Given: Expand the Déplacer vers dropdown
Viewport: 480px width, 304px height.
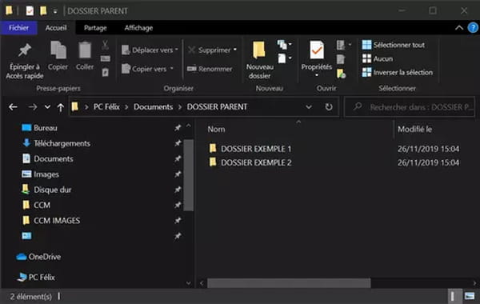Looking at the screenshot, I should point(176,50).
